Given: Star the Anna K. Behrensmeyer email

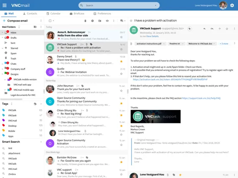Looking at the screenshot, I should click(121, 37).
